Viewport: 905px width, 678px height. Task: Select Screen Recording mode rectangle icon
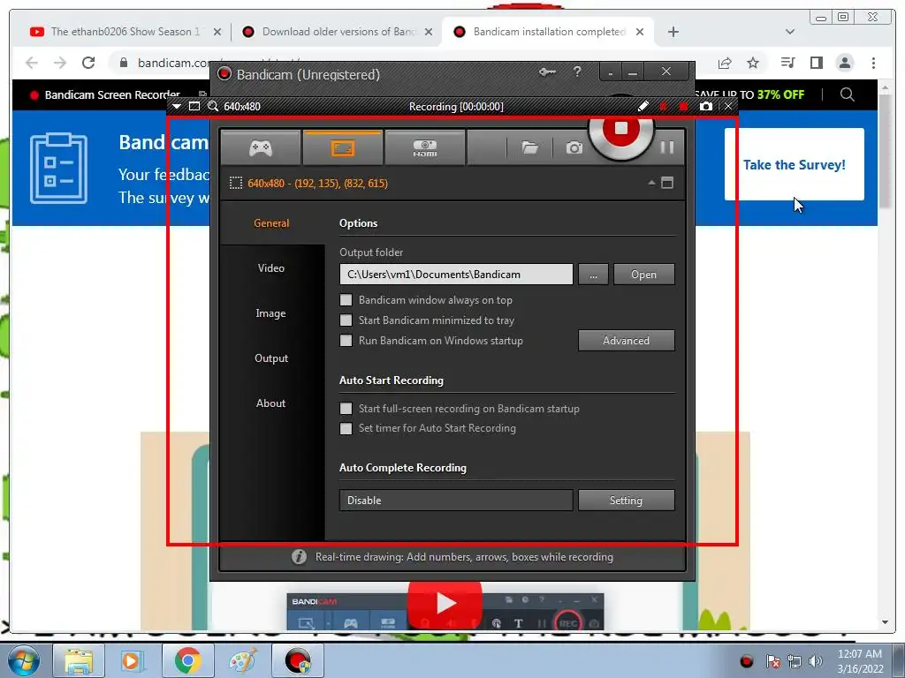click(343, 148)
